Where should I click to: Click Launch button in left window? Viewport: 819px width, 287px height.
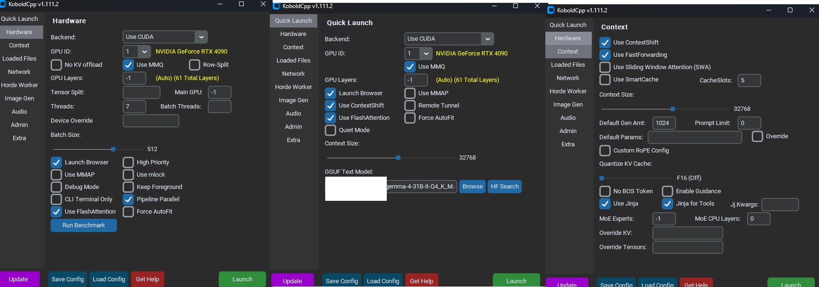[242, 279]
